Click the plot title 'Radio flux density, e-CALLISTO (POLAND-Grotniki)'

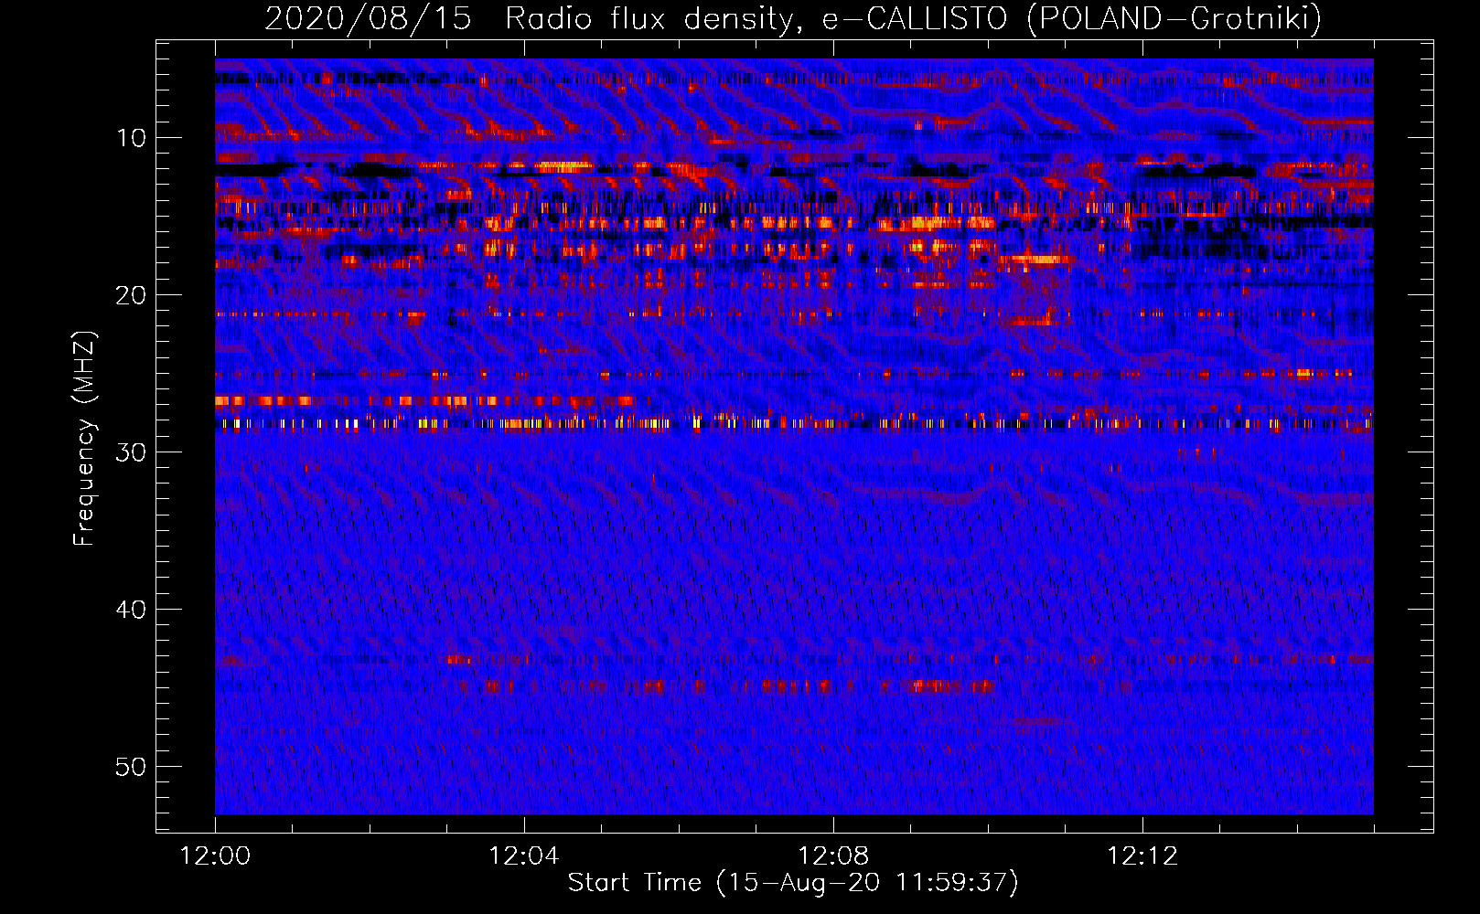pyautogui.click(x=913, y=18)
